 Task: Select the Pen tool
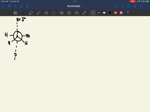coord(23,13)
